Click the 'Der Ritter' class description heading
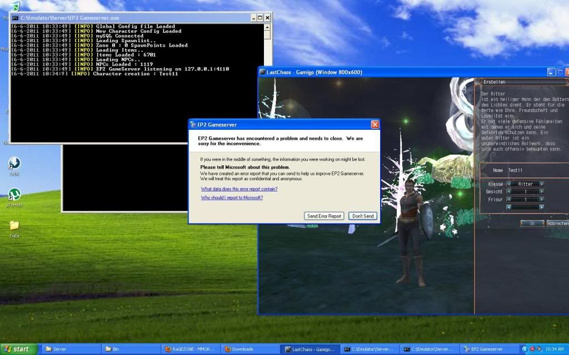Image resolution: width=569 pixels, height=355 pixels. point(493,93)
